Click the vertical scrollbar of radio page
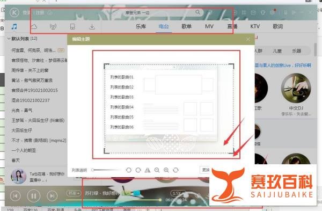This screenshot has height=211, width=322. coord(316,49)
